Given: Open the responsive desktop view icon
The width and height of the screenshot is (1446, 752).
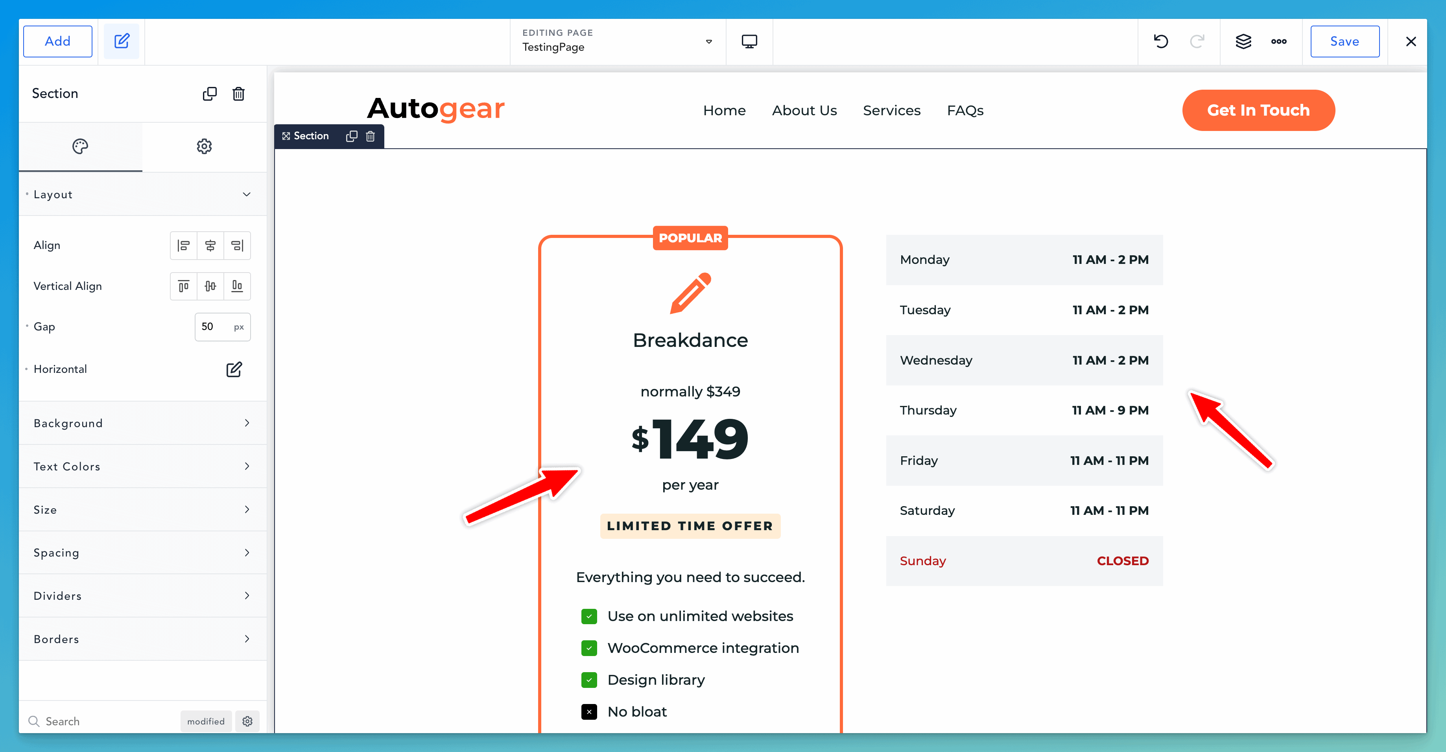Looking at the screenshot, I should 749,41.
